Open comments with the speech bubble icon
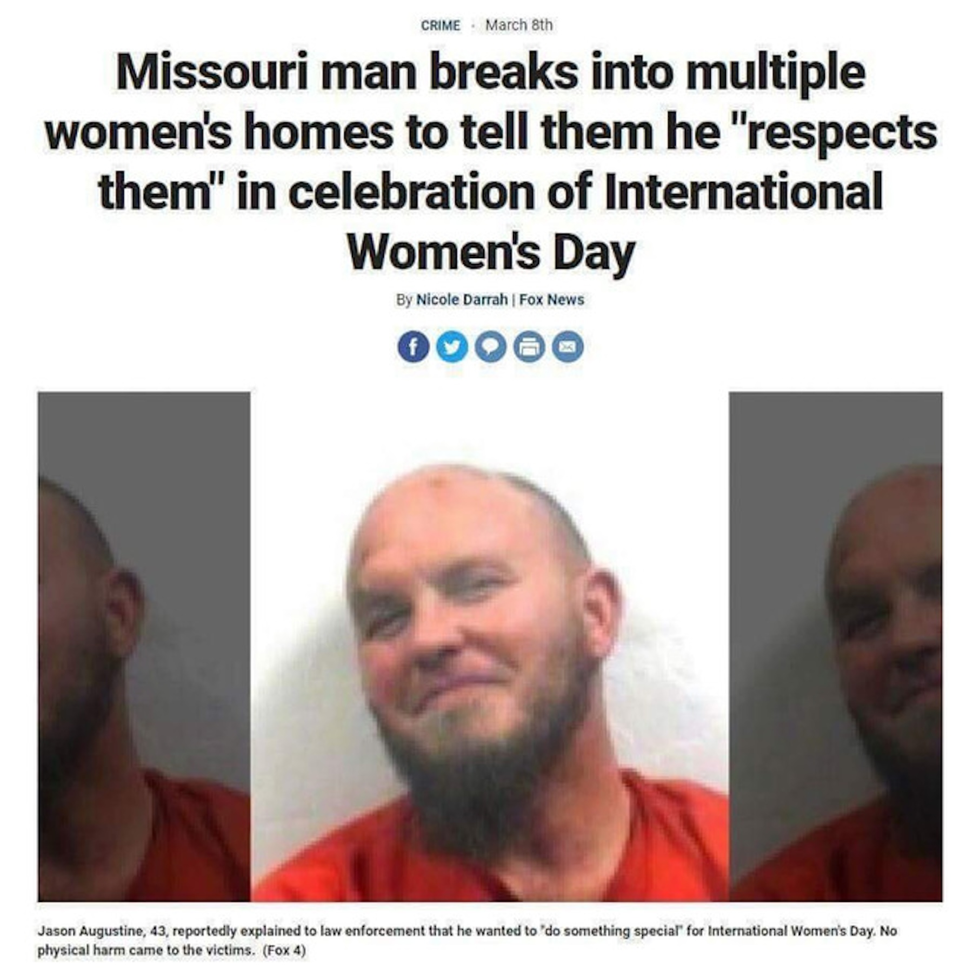This screenshot has width=973, height=968. point(490,347)
